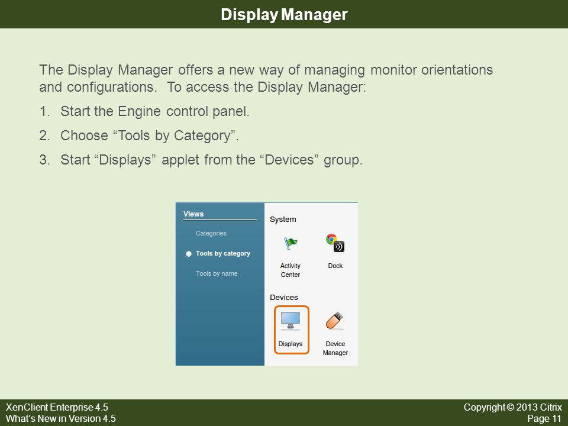
Task: Launch the Dock applet icon
Action: click(335, 243)
